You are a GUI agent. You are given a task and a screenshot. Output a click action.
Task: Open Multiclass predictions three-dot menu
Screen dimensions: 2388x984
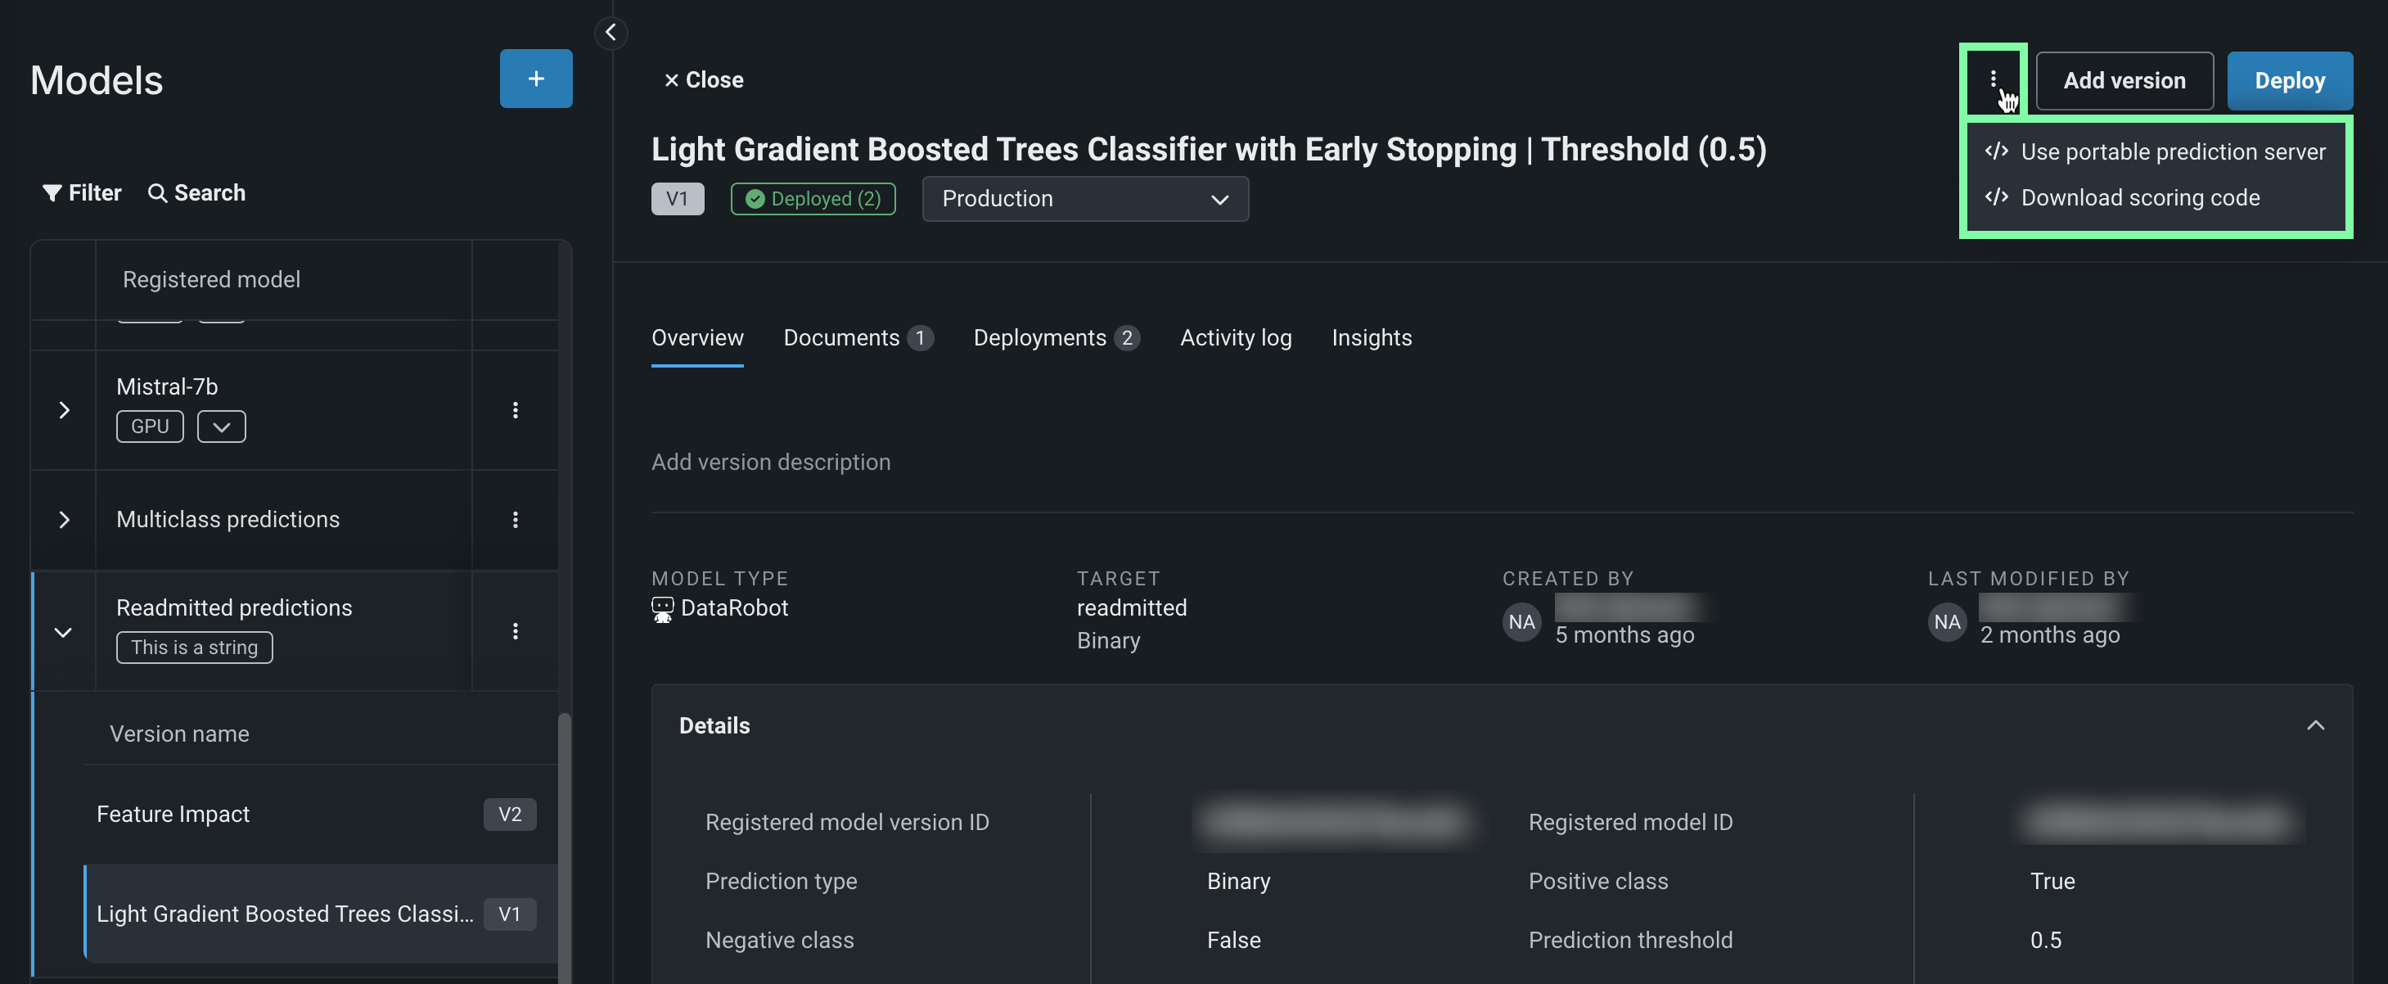click(x=515, y=519)
